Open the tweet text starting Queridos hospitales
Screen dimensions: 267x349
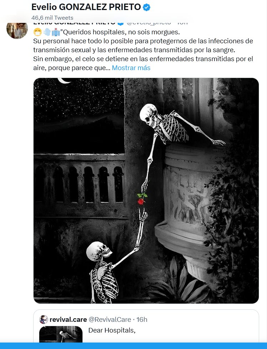pos(143,50)
